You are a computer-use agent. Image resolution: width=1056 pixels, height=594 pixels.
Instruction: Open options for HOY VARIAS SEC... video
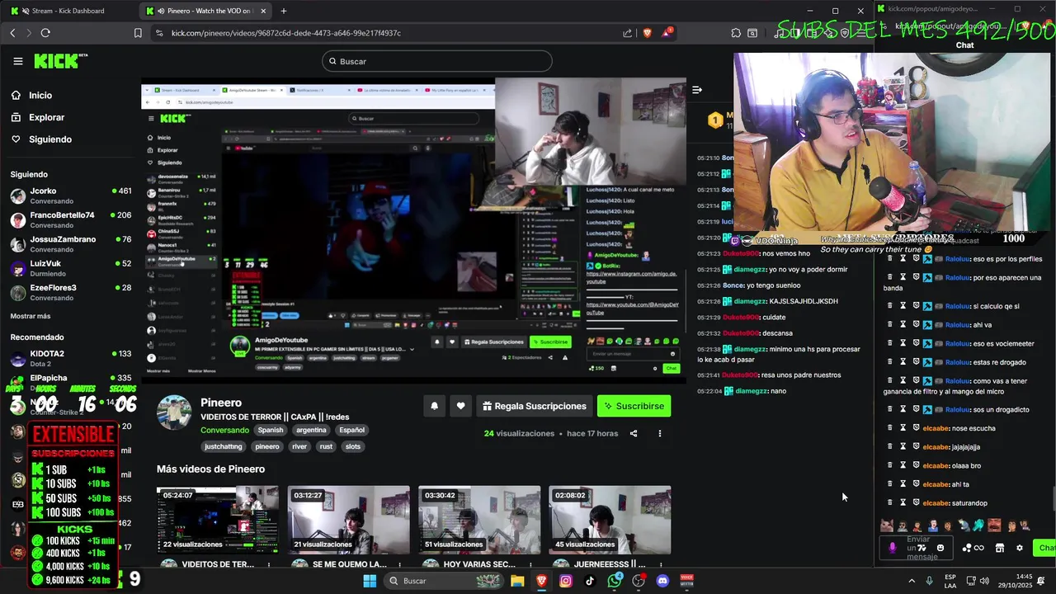(x=530, y=565)
